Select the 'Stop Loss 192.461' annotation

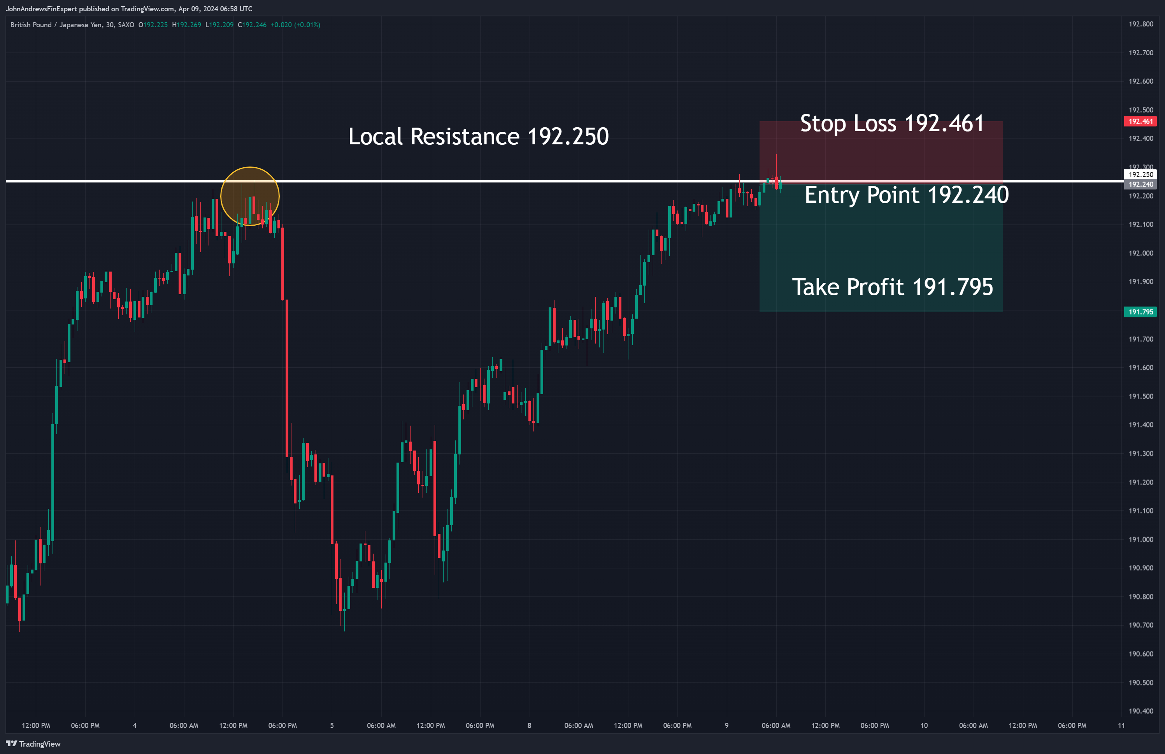[x=892, y=123]
